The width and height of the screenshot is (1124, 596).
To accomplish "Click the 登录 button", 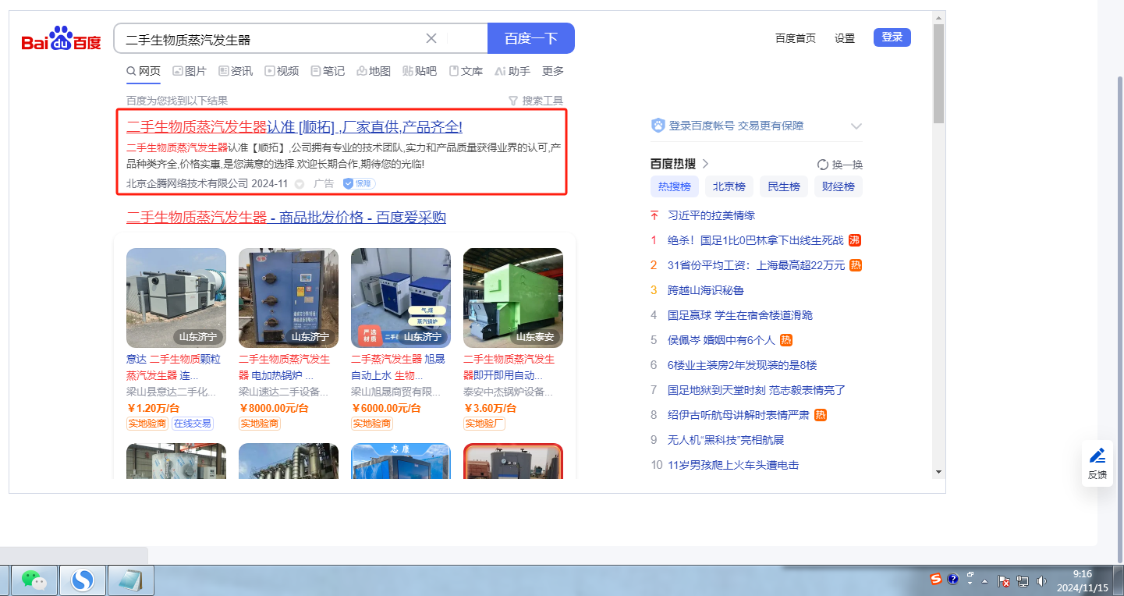I will point(892,37).
